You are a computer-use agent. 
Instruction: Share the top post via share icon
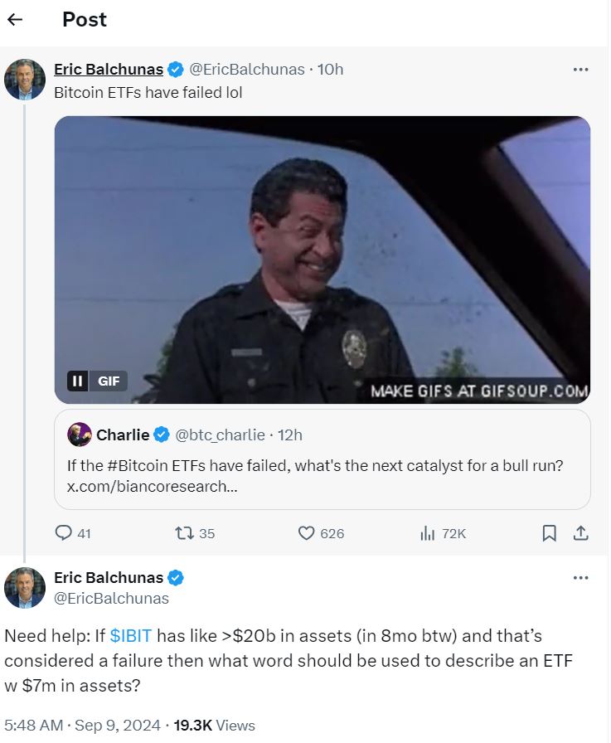[581, 533]
